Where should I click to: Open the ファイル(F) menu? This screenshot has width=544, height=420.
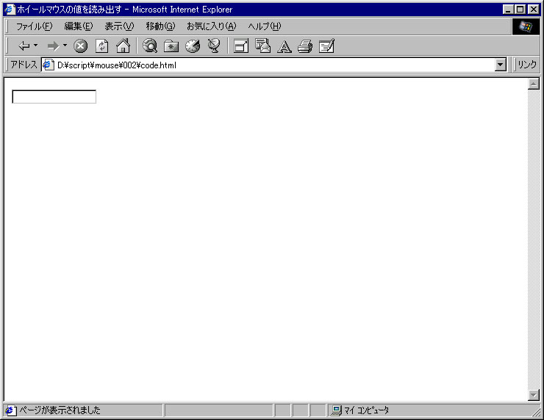(x=34, y=26)
